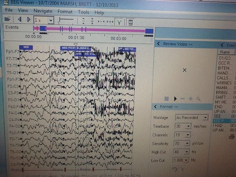Open the Timebase dropdown
The image size is (236, 177).
point(189,126)
